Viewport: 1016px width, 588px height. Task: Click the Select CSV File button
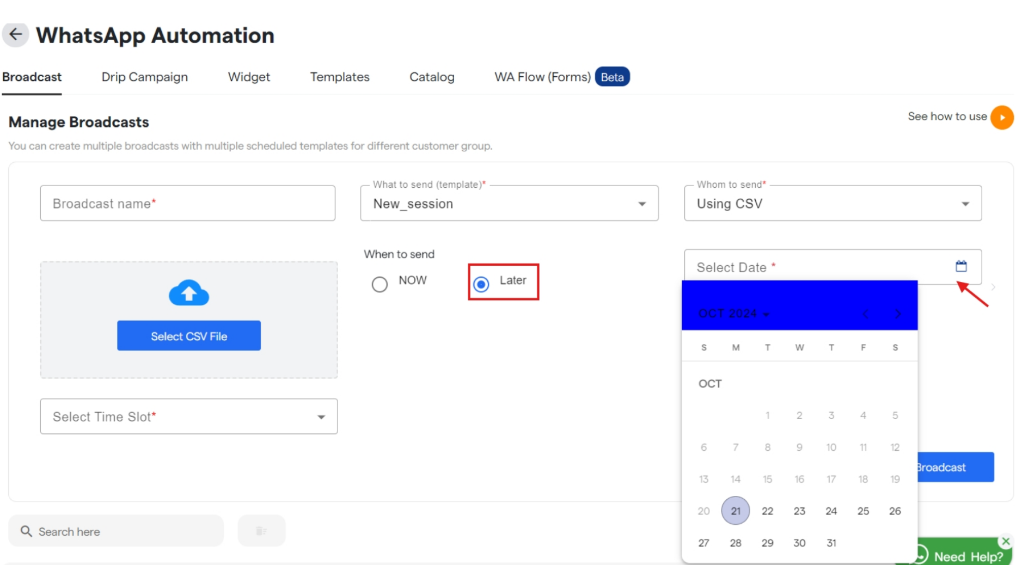tap(189, 336)
